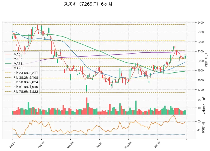
Task: Select the Jun 19 date tick label
Action: coord(157,145)
